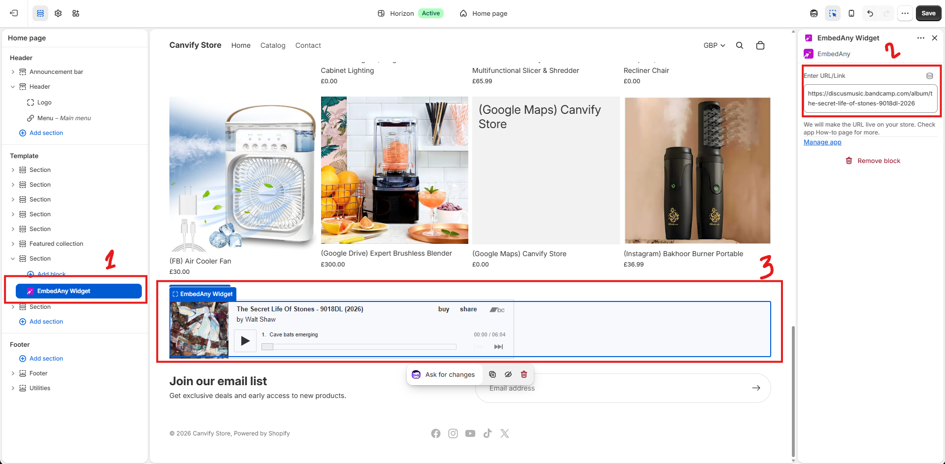Click the Remove block button
This screenshot has height=464, width=945.
[x=873, y=161]
